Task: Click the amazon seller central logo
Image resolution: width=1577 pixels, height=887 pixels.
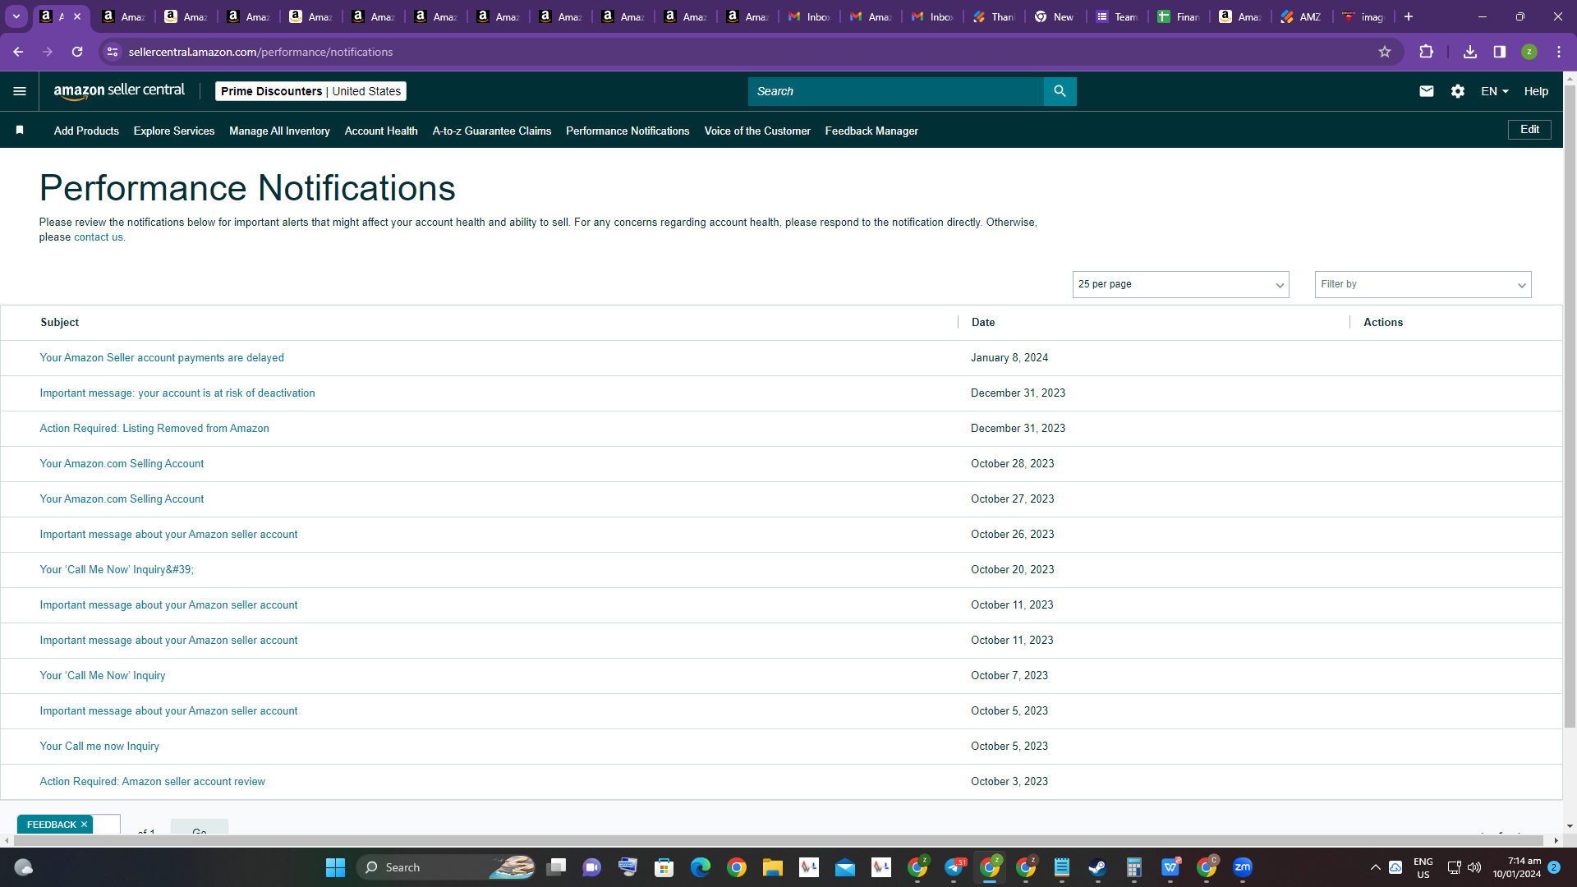Action: coord(119,91)
